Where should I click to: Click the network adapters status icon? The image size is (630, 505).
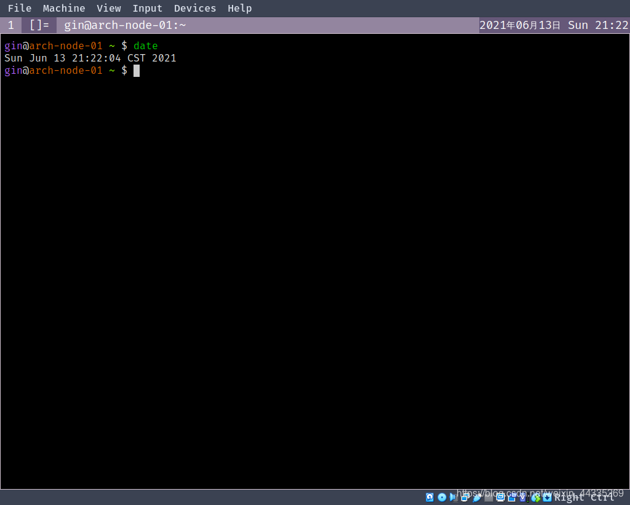coord(465,497)
